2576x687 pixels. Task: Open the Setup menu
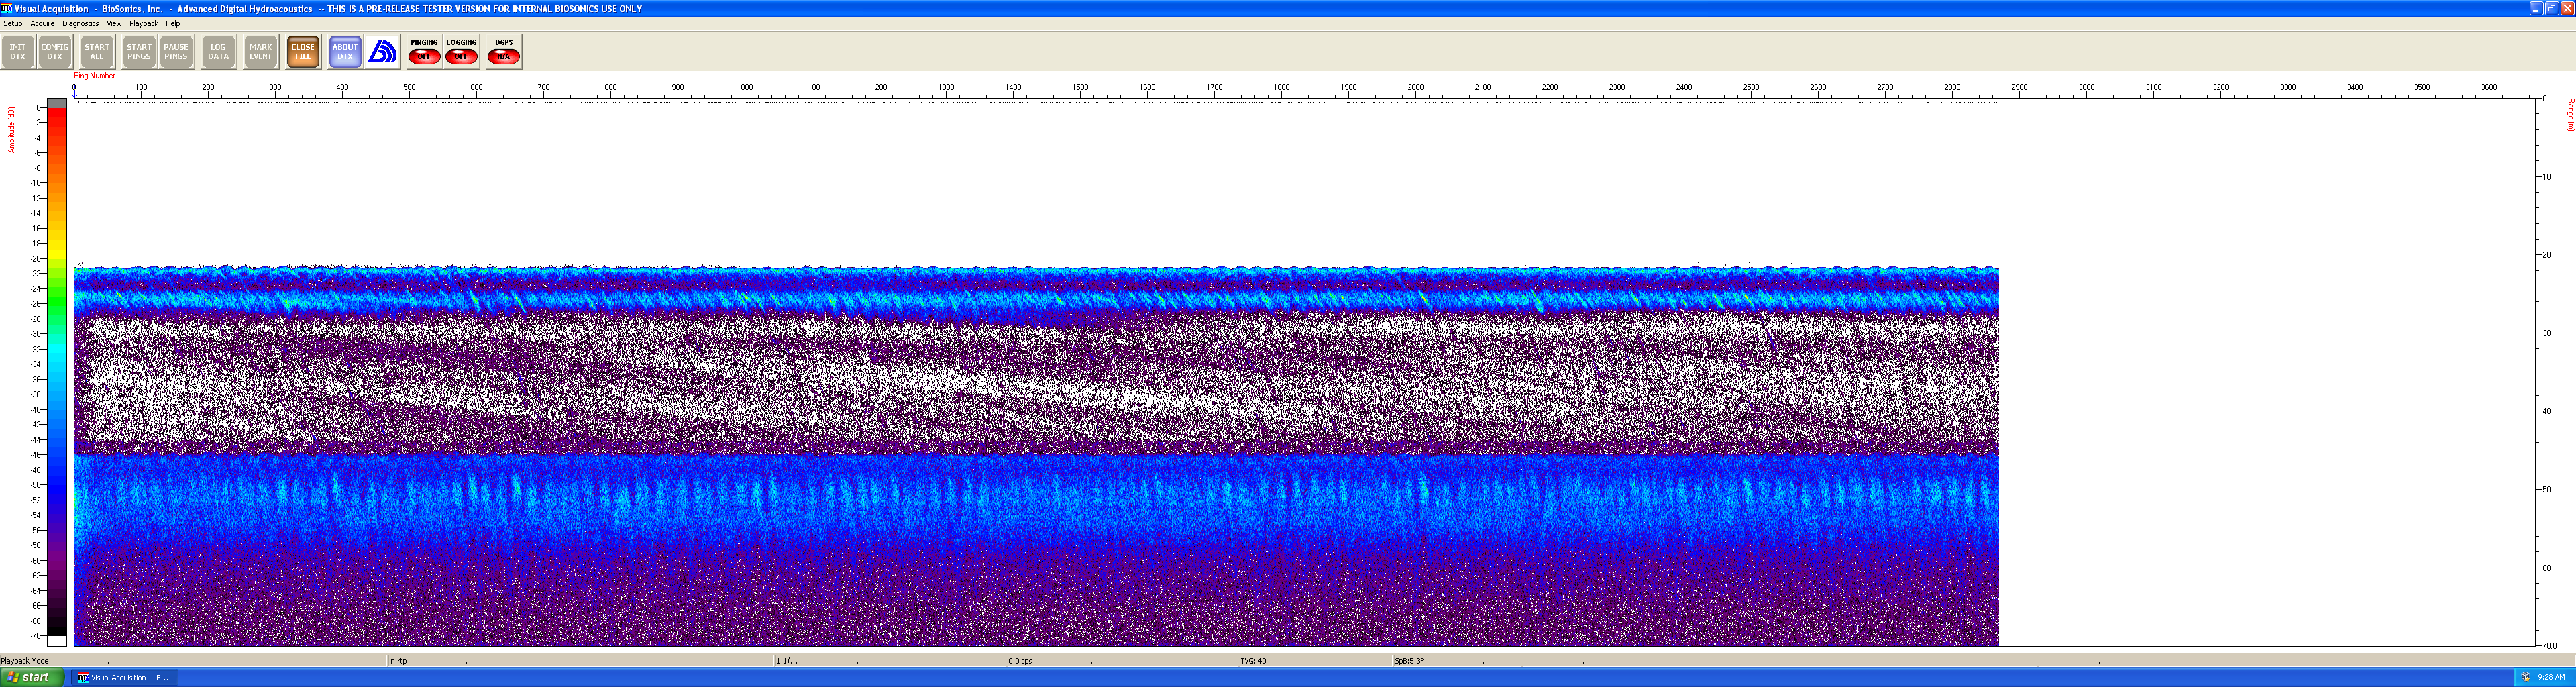13,23
